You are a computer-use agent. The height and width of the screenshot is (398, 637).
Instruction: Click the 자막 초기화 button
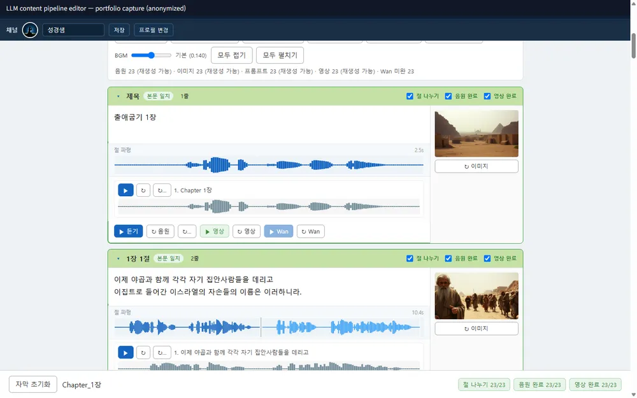coord(33,385)
